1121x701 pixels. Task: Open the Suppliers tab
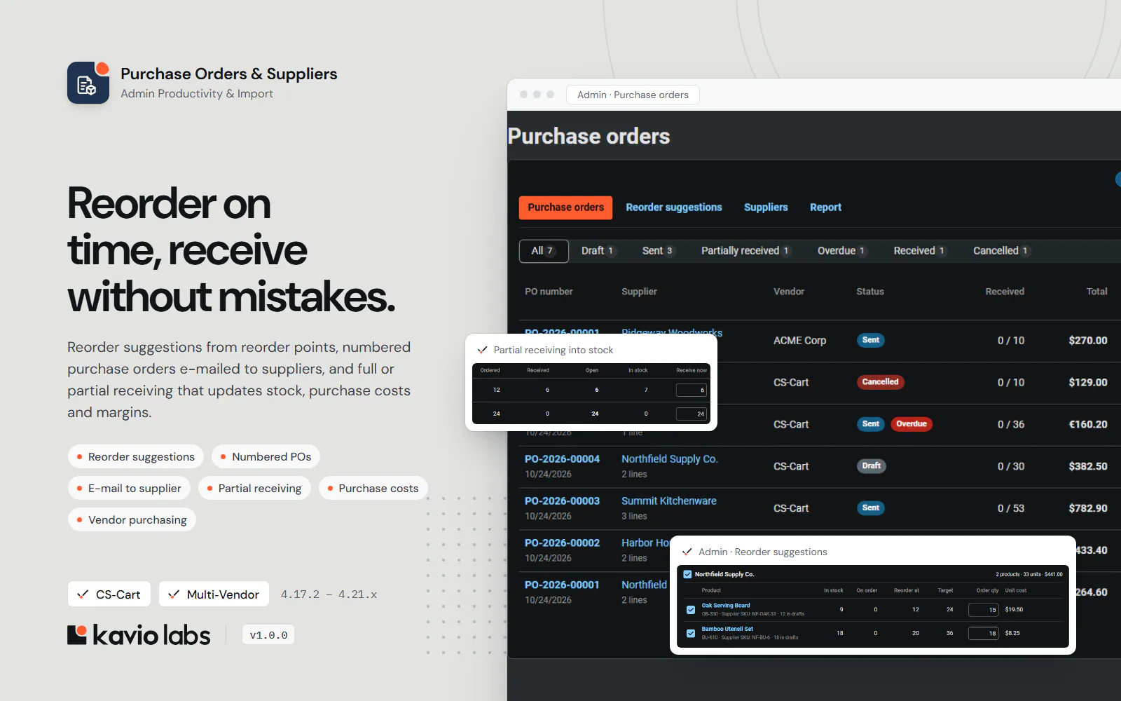766,207
